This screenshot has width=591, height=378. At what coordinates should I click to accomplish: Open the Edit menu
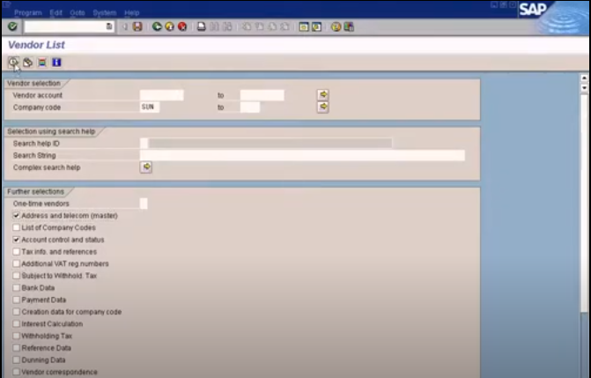(x=55, y=13)
